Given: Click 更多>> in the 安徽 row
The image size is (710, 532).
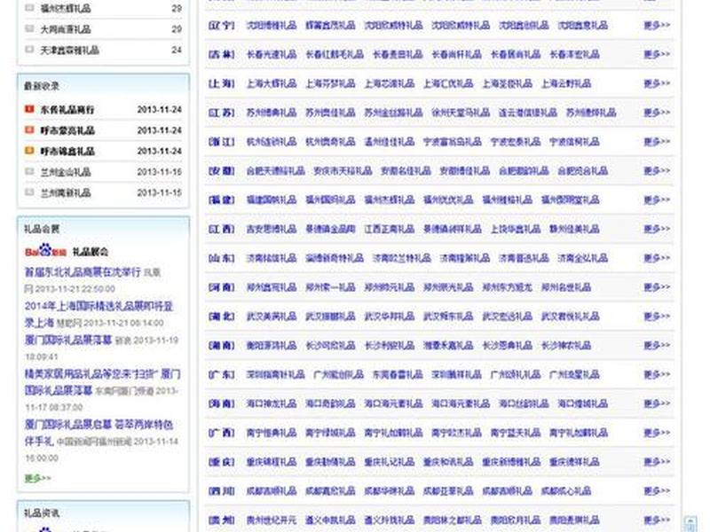Looking at the screenshot, I should [x=657, y=171].
